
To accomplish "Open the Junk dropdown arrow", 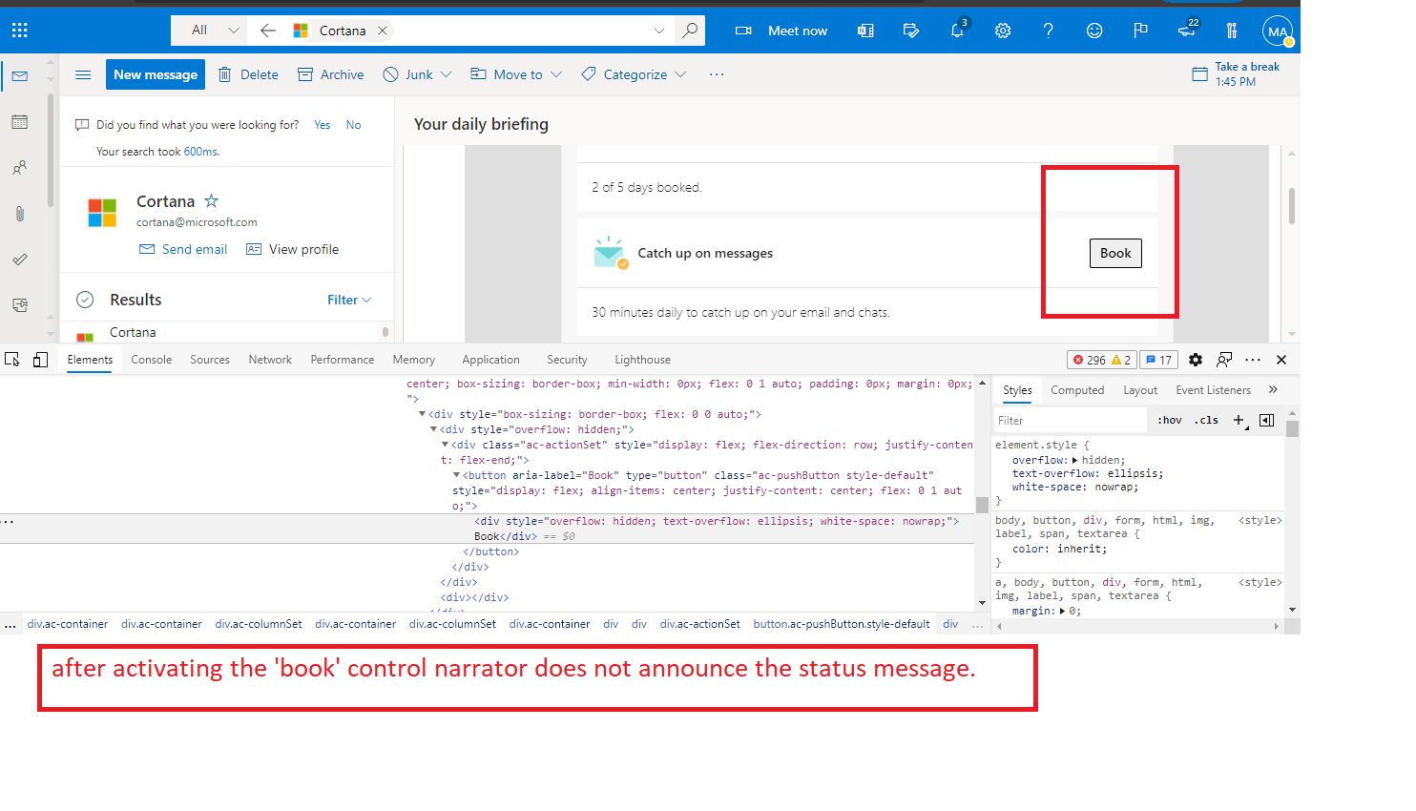I will click(x=447, y=74).
